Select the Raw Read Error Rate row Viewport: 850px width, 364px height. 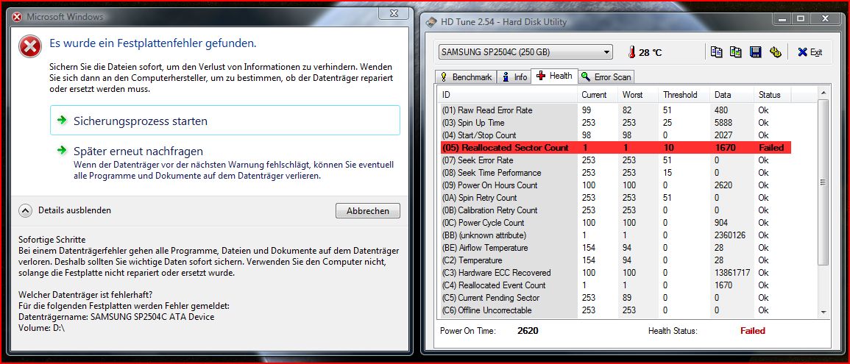coord(615,110)
